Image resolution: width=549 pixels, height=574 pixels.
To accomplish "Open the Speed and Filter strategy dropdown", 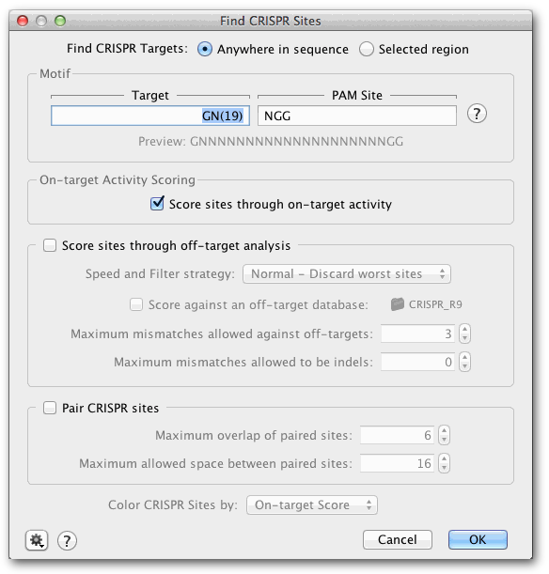I will [347, 273].
